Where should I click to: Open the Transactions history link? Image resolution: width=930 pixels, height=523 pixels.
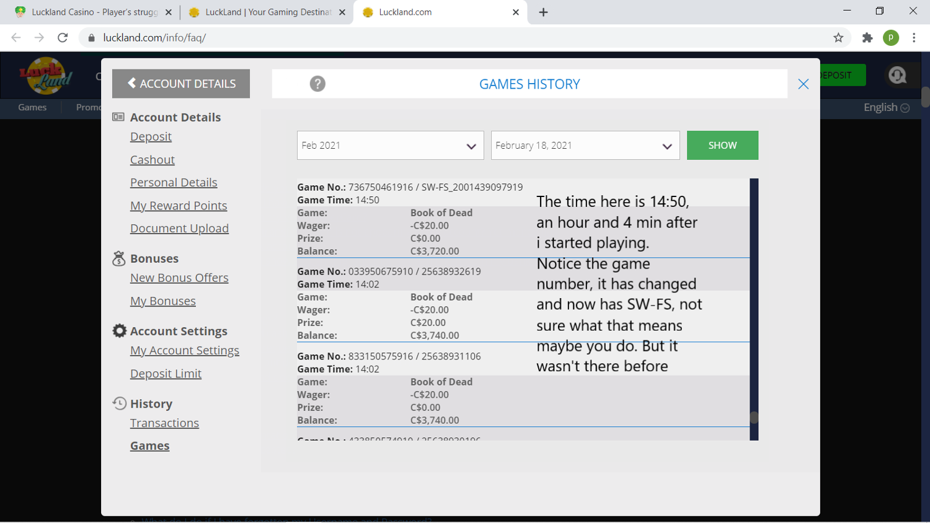coord(164,423)
